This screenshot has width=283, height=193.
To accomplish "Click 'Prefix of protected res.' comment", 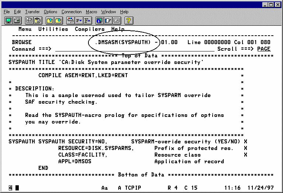I will tap(194, 148).
